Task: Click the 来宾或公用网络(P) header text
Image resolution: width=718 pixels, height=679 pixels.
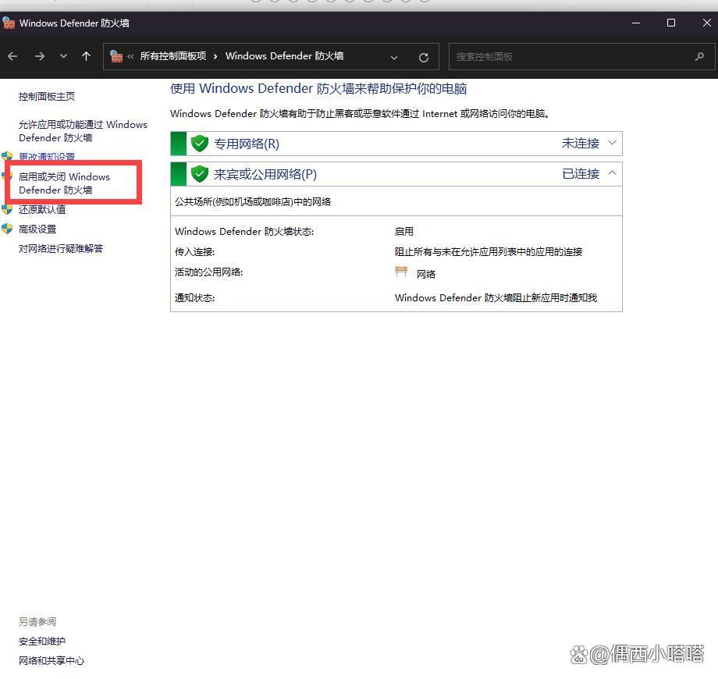Action: click(x=265, y=175)
